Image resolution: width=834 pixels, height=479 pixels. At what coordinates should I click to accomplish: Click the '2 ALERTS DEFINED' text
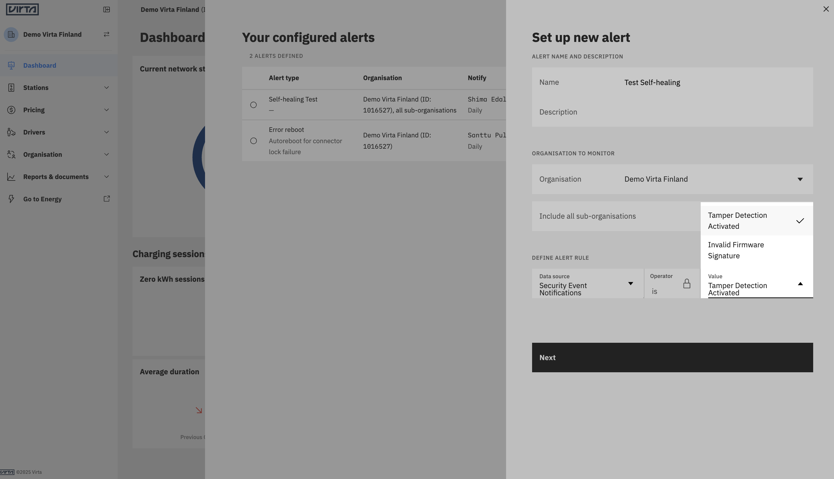coord(276,56)
